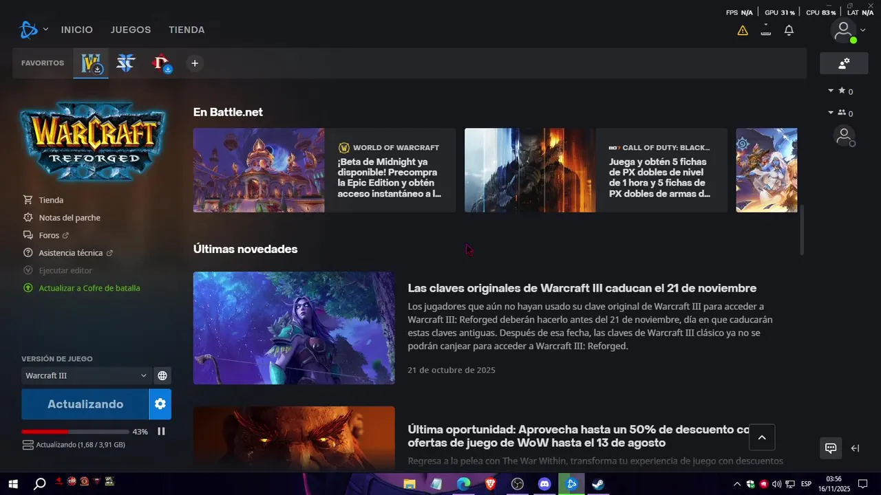This screenshot has width=881, height=495.
Task: Open the Warcraft III claves caducan headline
Action: 582,288
